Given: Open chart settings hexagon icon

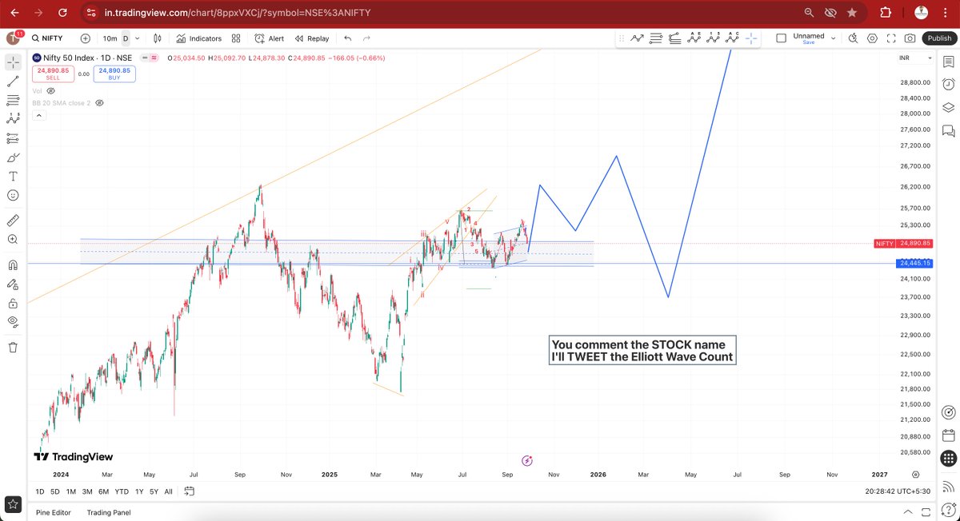Looking at the screenshot, I should pyautogui.click(x=872, y=38).
